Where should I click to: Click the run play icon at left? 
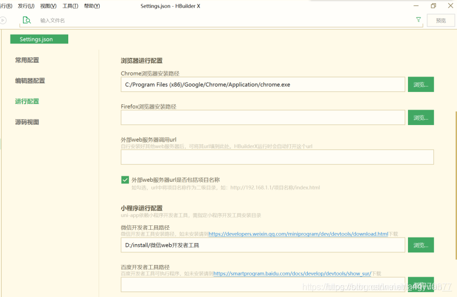pyautogui.click(x=3, y=20)
